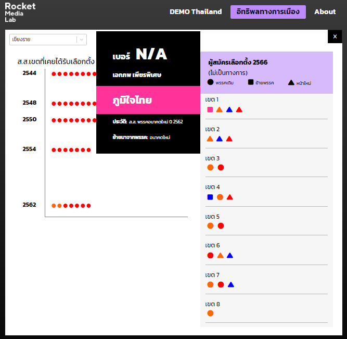
Task: Click the red circle in เขต 3
Action: [x=221, y=168]
